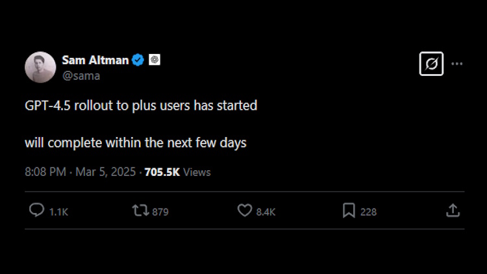The height and width of the screenshot is (274, 487).
Task: Click the 'will complete within' text line
Action: (x=136, y=143)
